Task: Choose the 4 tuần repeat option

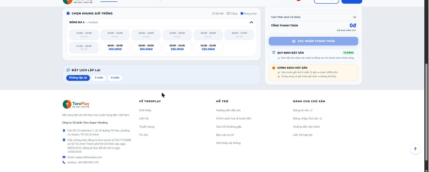Action: 115,78
